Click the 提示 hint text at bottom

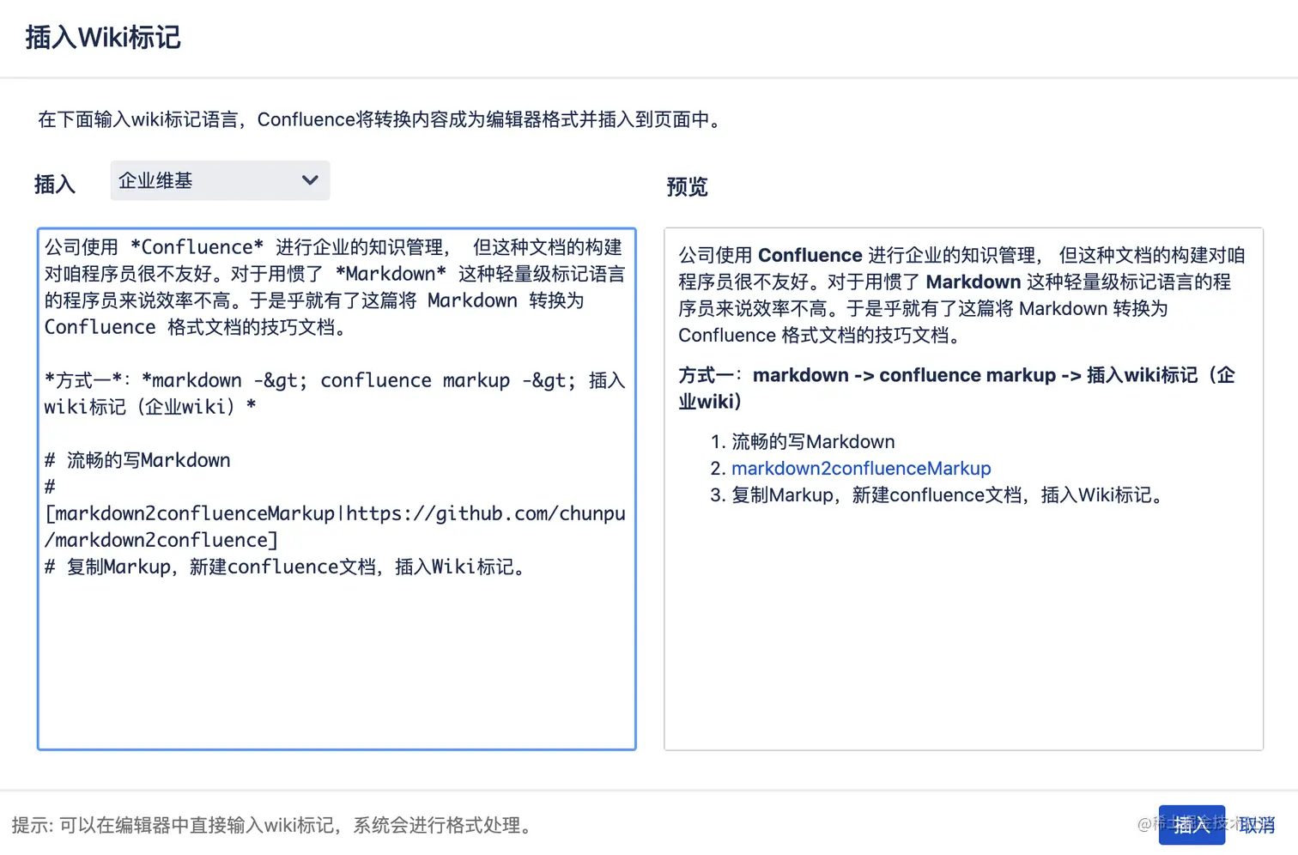point(275,825)
